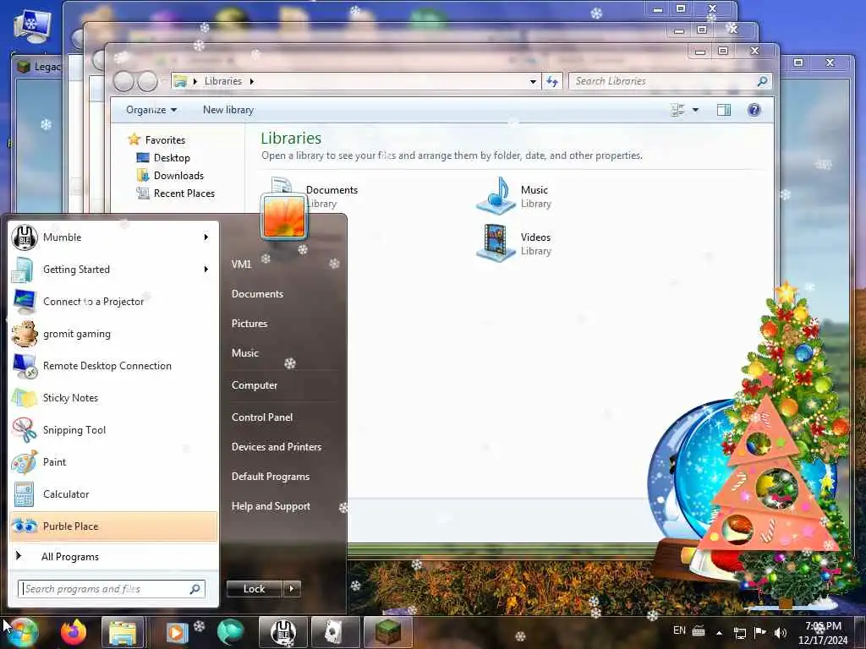Viewport: 866px width, 649px height.
Task: Open the Music library
Action: click(x=514, y=196)
